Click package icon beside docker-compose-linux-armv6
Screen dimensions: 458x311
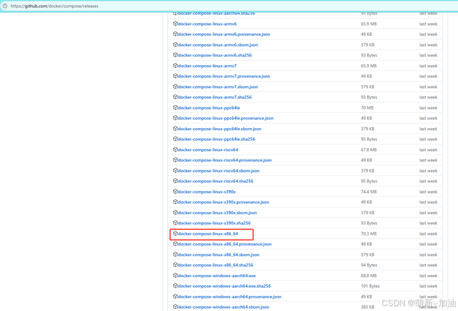point(175,24)
